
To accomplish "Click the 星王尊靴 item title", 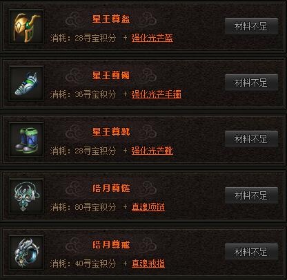I will click(111, 132).
